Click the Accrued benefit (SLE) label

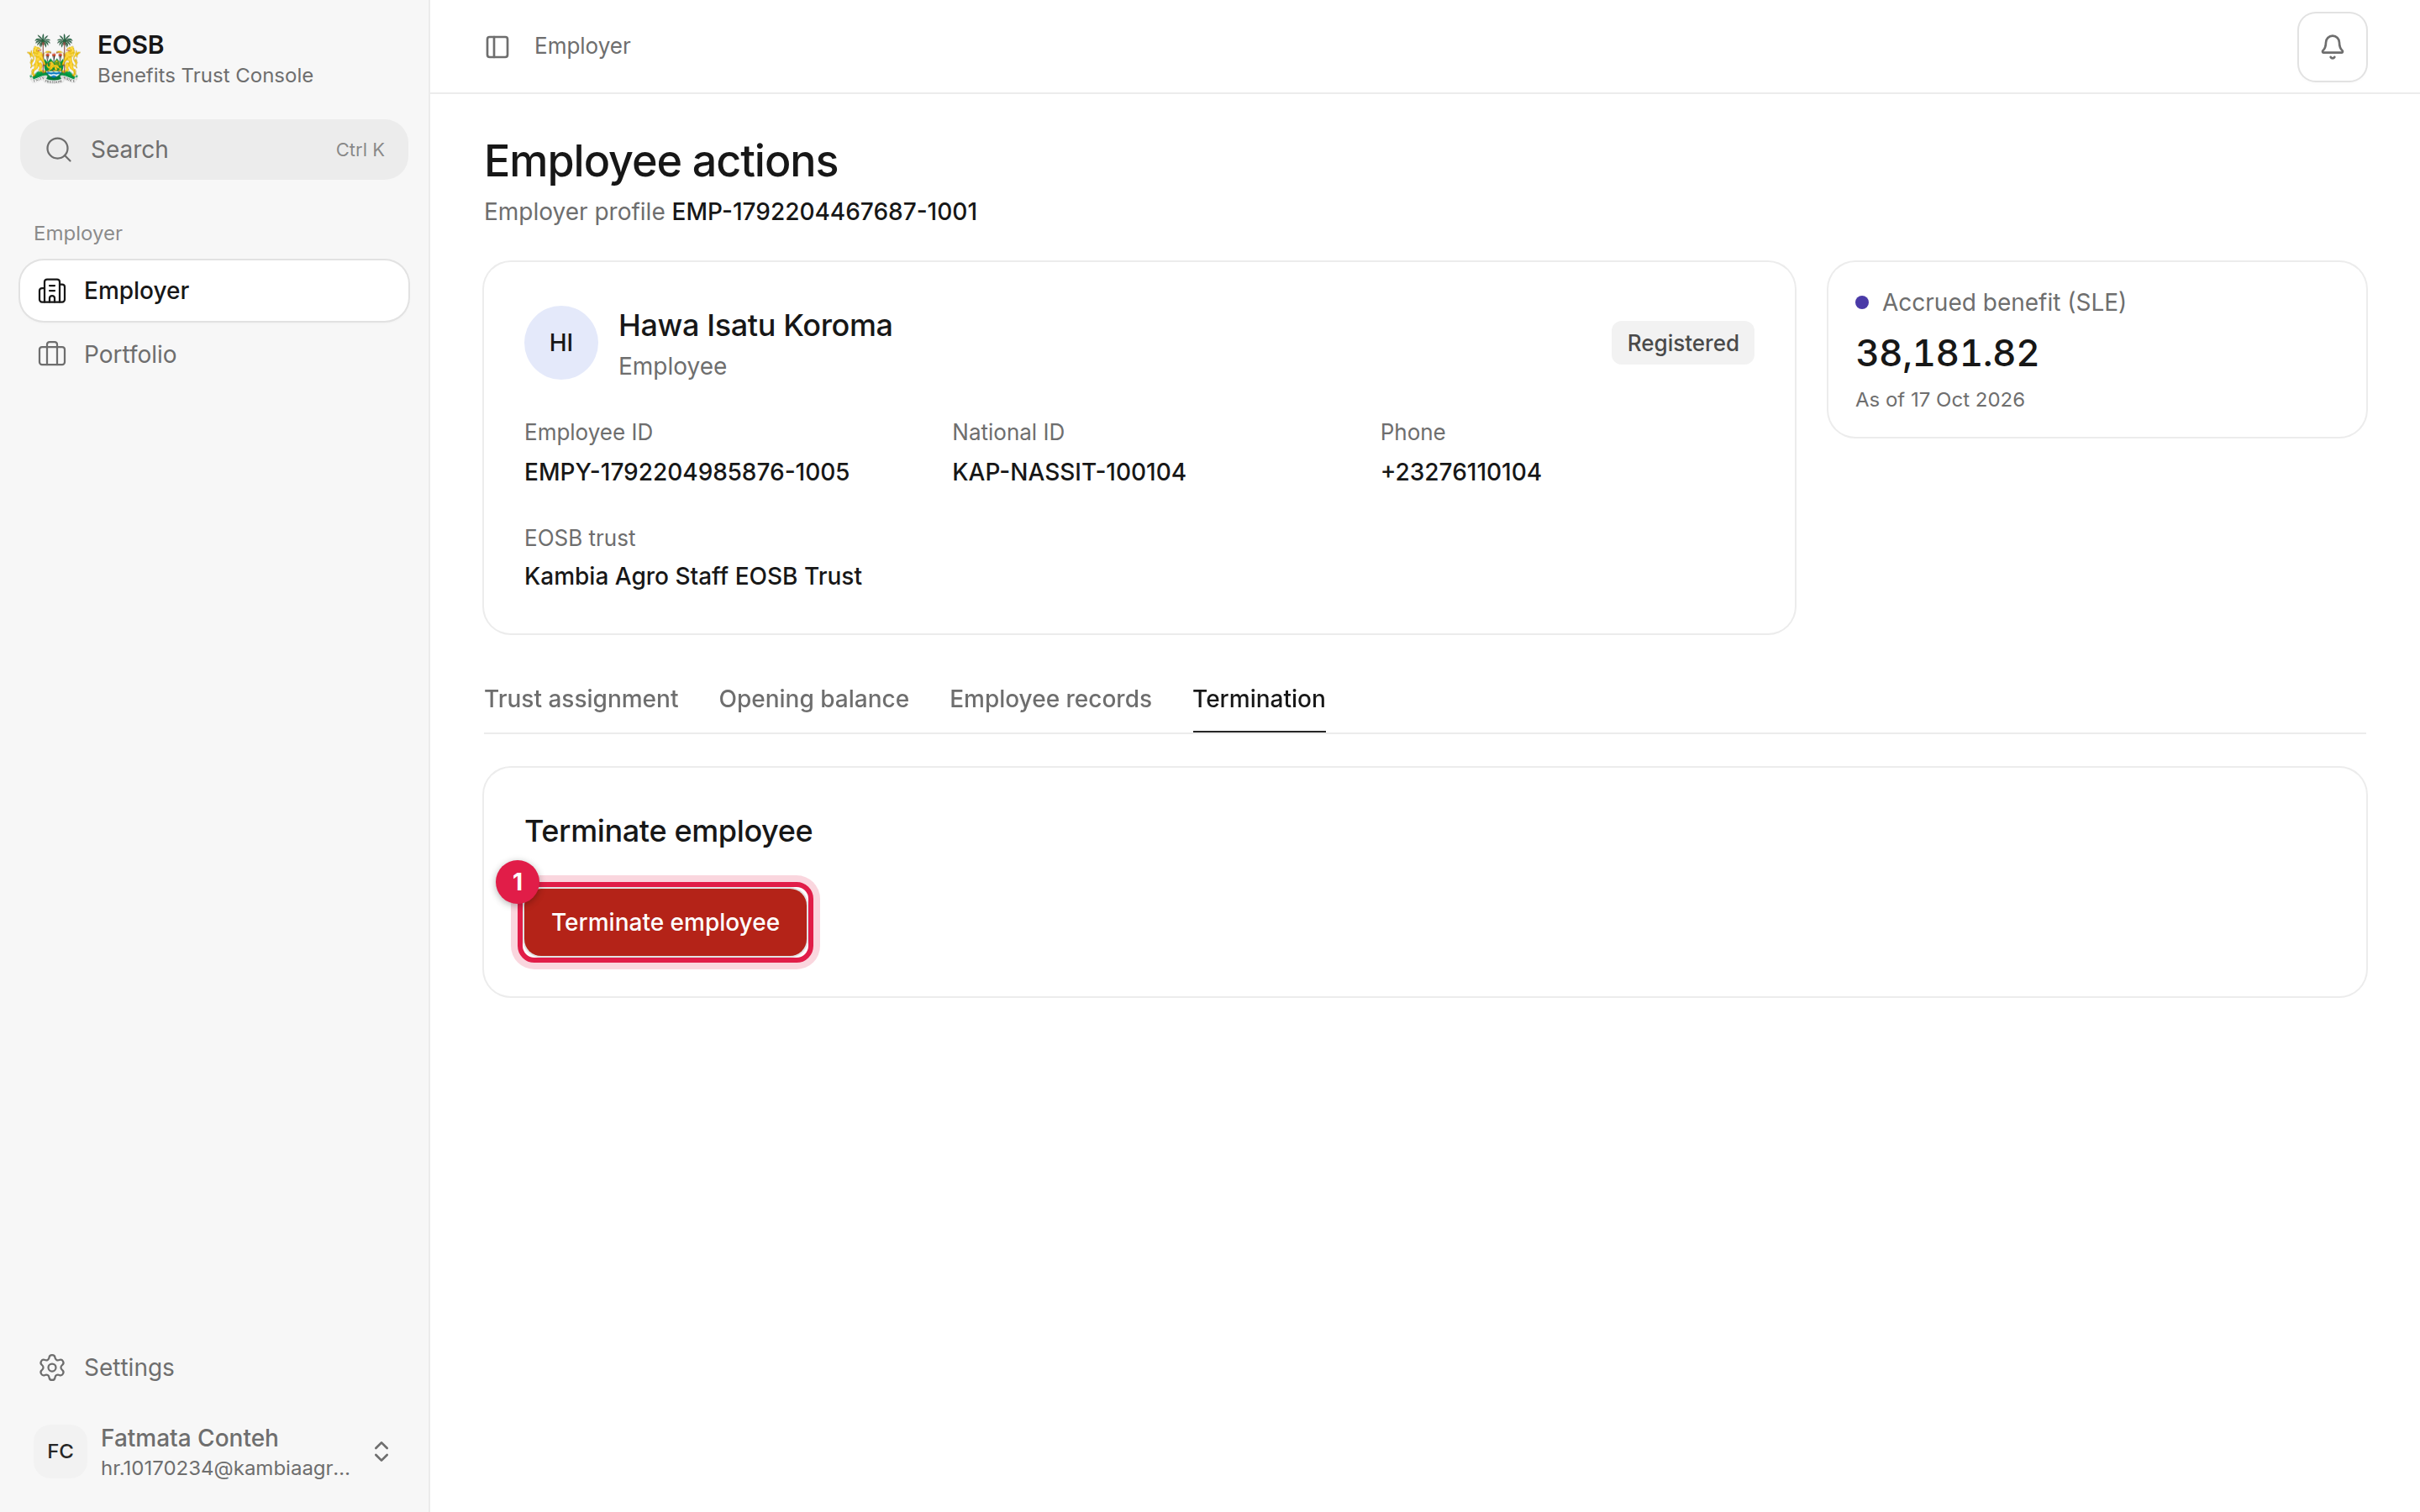tap(2003, 302)
